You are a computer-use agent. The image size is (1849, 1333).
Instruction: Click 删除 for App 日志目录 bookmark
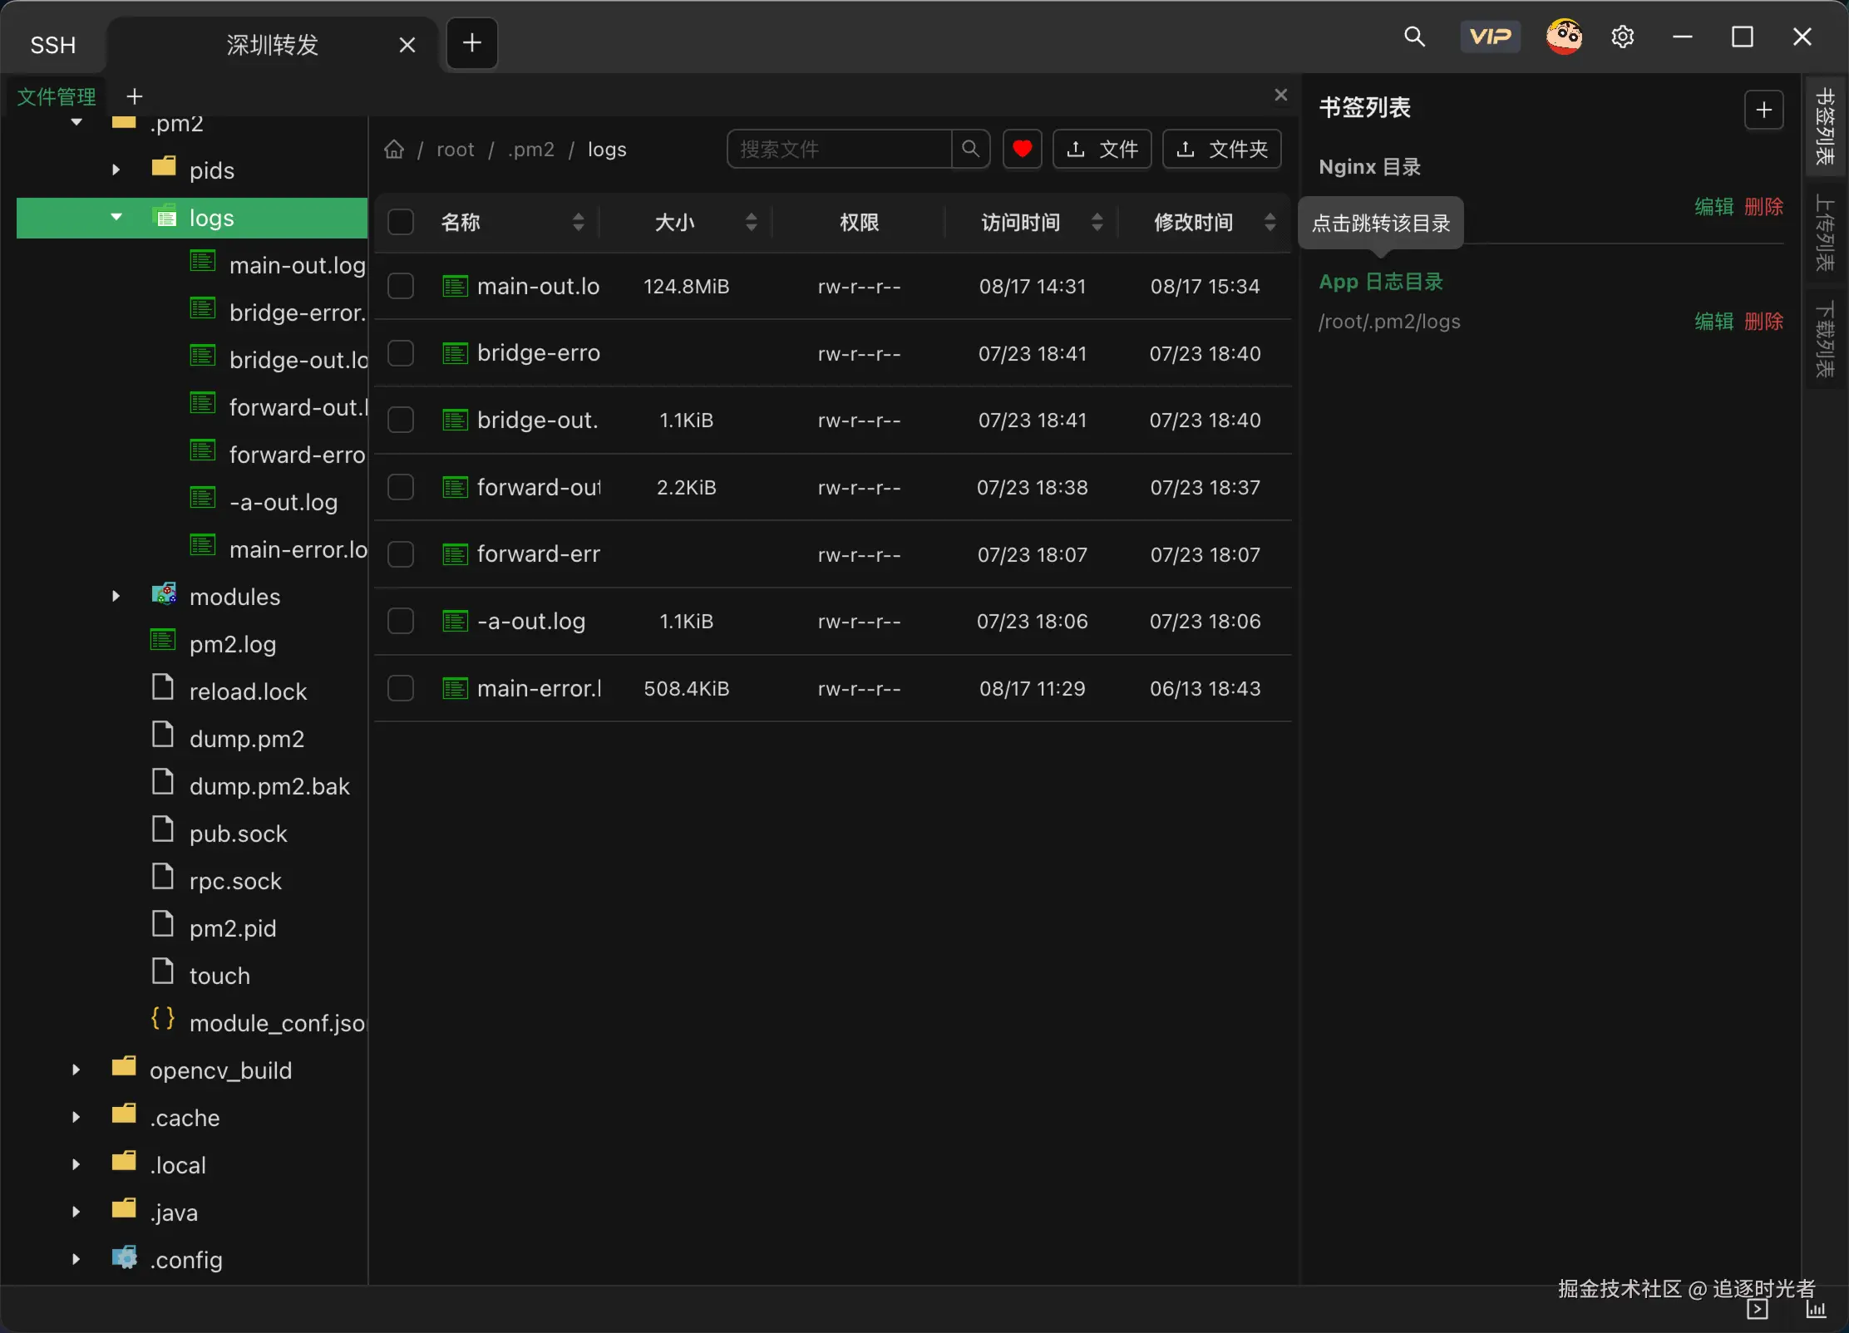click(1763, 322)
